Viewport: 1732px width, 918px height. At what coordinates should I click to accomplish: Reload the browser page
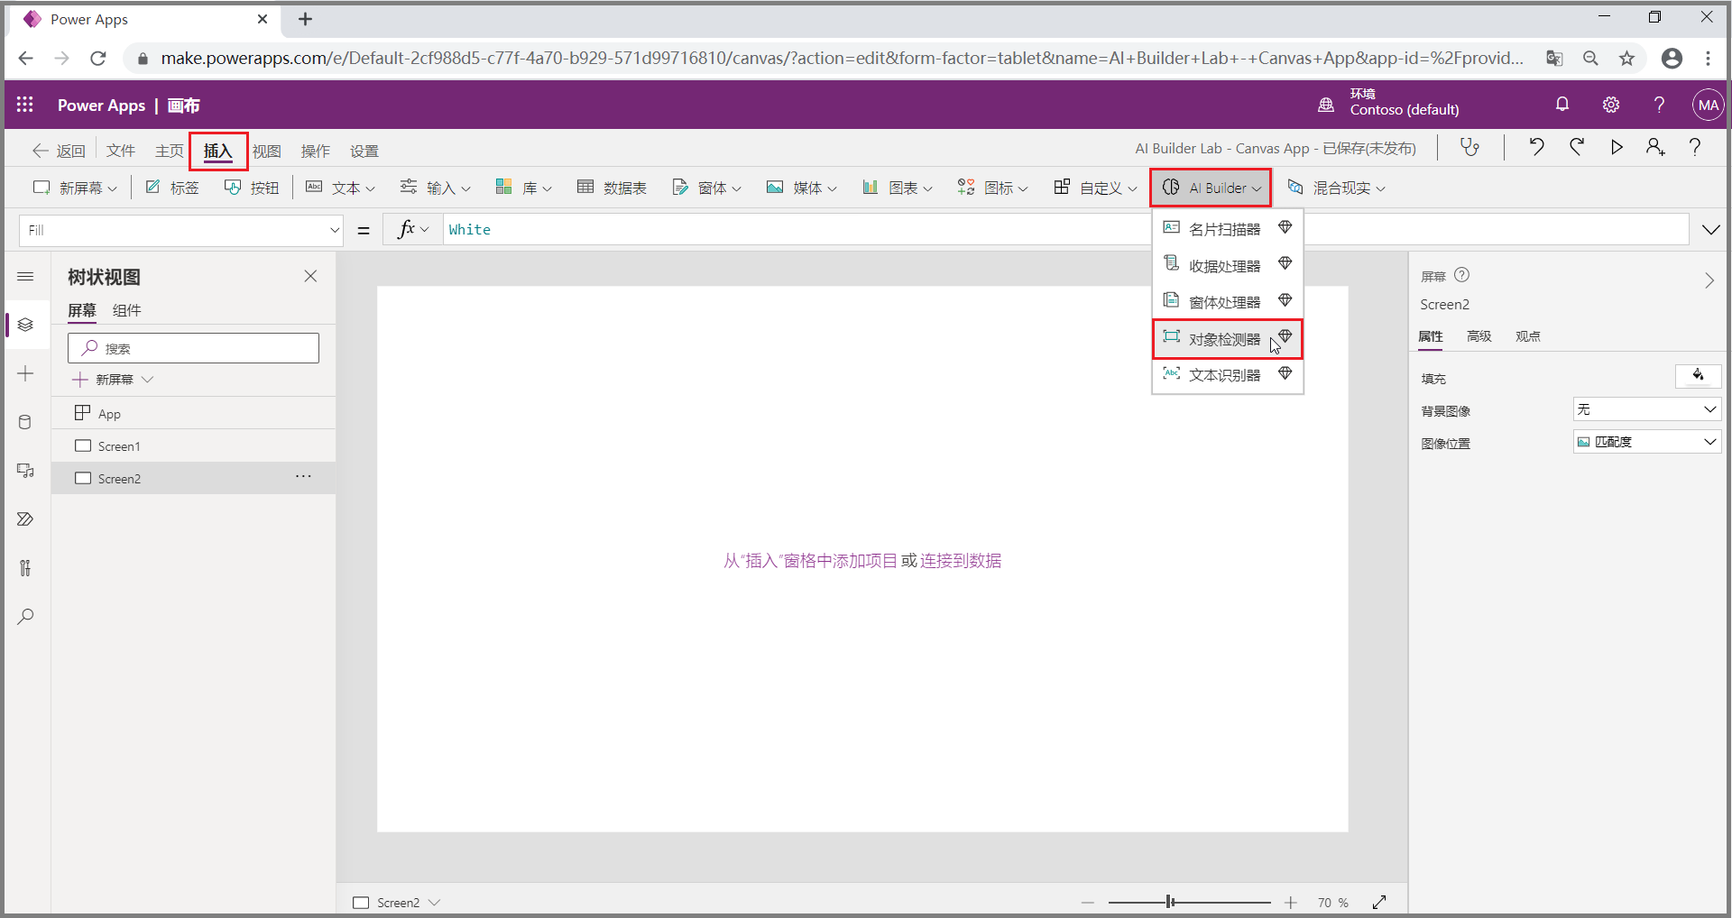coord(98,59)
